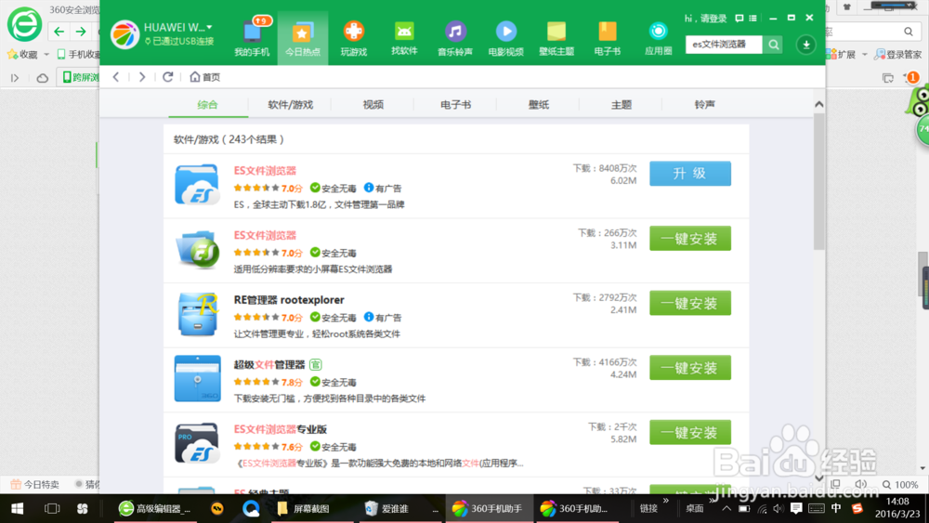
Task: Switch to the 视频 tab
Action: [373, 105]
